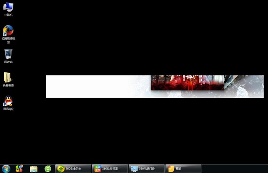Open the Windows Start menu orb
Image resolution: width=268 pixels, height=173 pixels.
pos(6,168)
